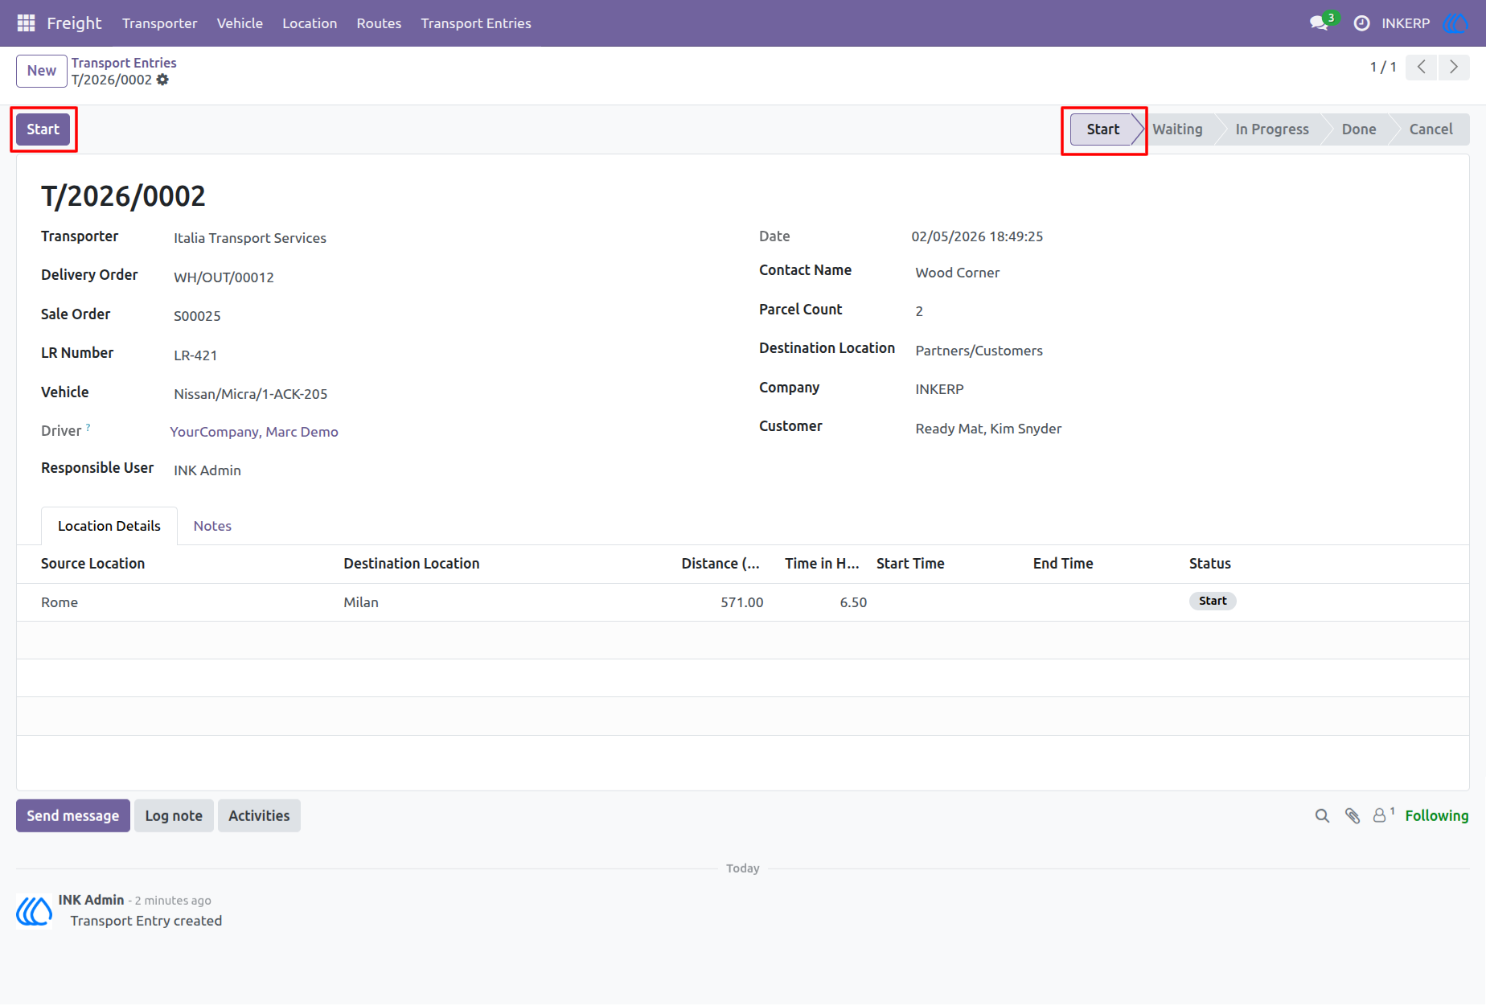Image resolution: width=1486 pixels, height=1006 pixels.
Task: Open the Location menu
Action: (310, 23)
